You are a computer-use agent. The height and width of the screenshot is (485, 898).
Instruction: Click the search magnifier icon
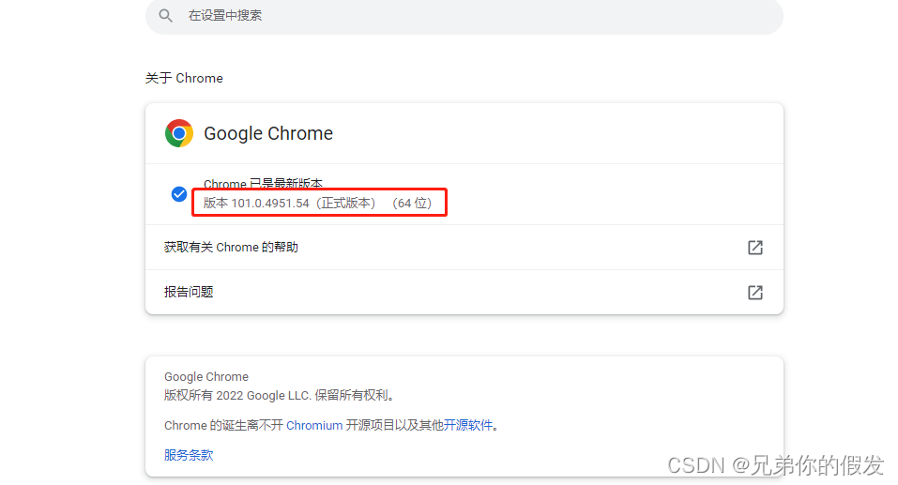[x=165, y=15]
